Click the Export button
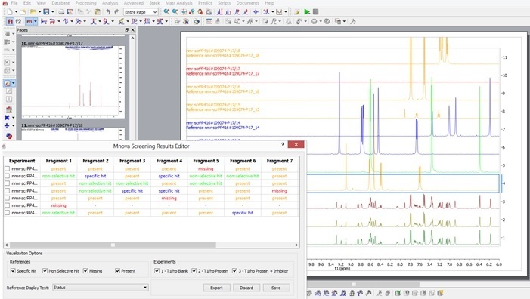530x299 pixels. coord(217,288)
